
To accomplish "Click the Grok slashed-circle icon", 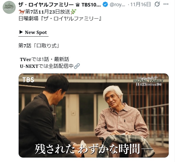I will click(157, 4).
